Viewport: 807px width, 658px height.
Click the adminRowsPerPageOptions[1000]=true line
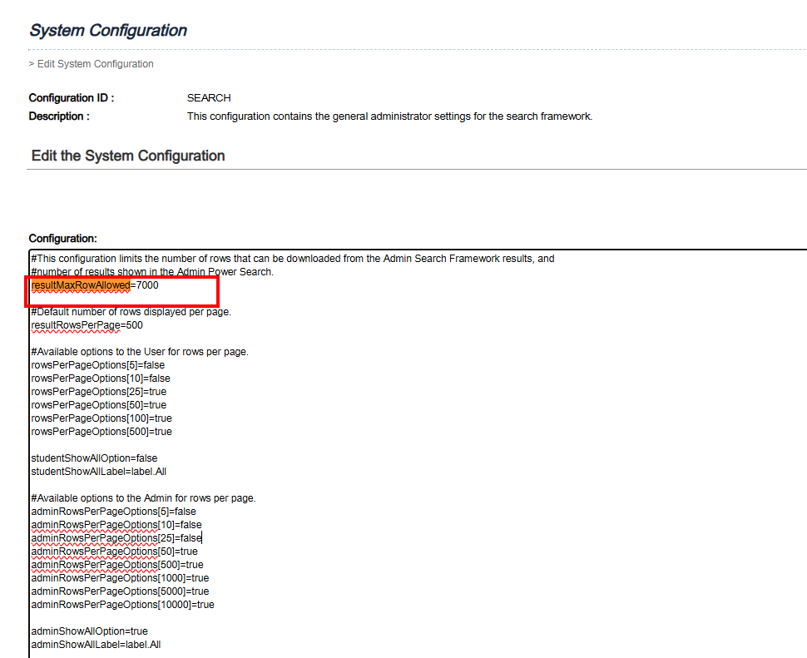point(120,578)
